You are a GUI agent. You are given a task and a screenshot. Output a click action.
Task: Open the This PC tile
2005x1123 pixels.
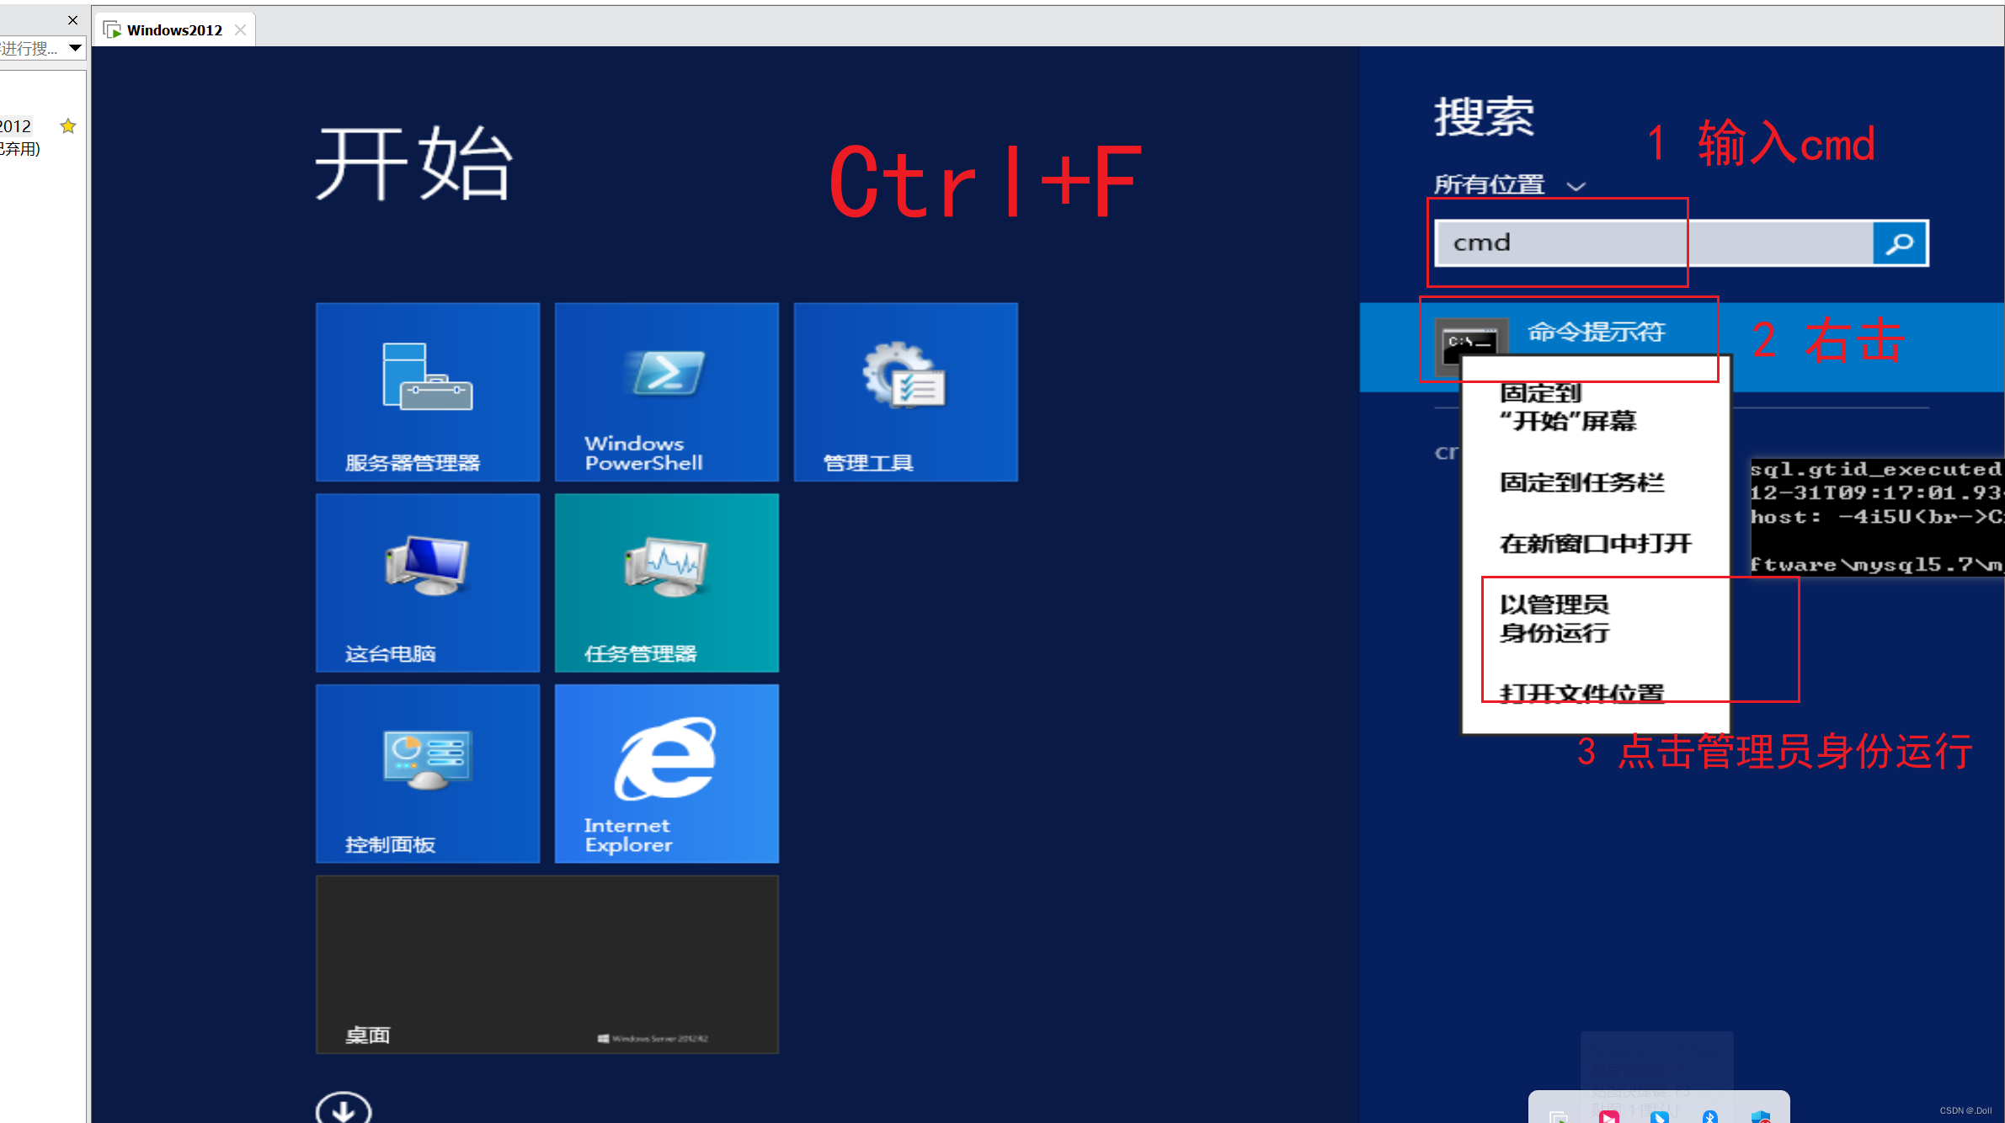pos(427,583)
